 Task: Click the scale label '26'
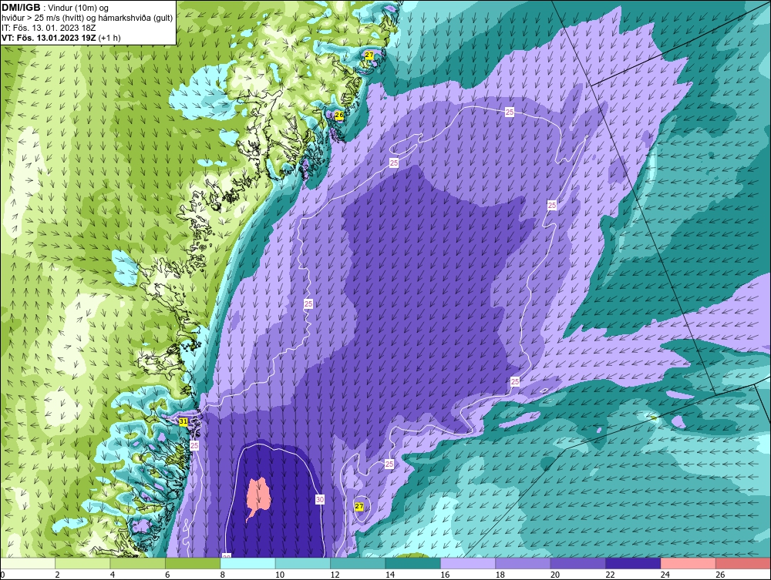pos(720,575)
